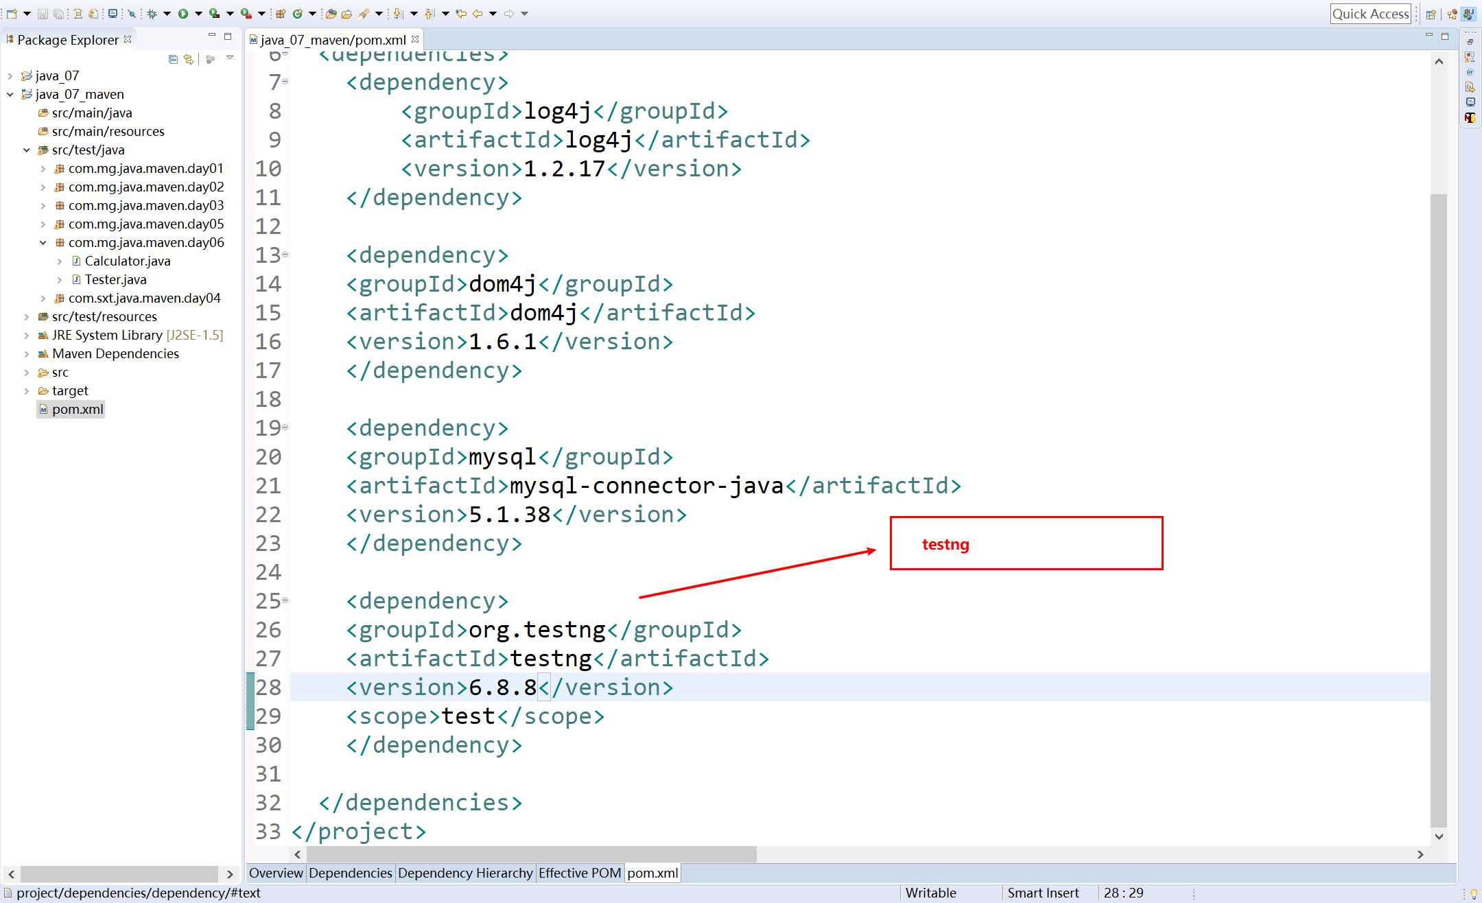Toggle java_07 project tree node
The width and height of the screenshot is (1482, 903).
click(x=12, y=75)
